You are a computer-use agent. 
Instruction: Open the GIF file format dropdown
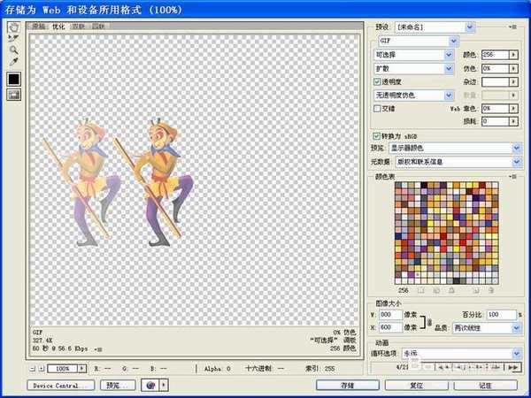click(x=416, y=41)
